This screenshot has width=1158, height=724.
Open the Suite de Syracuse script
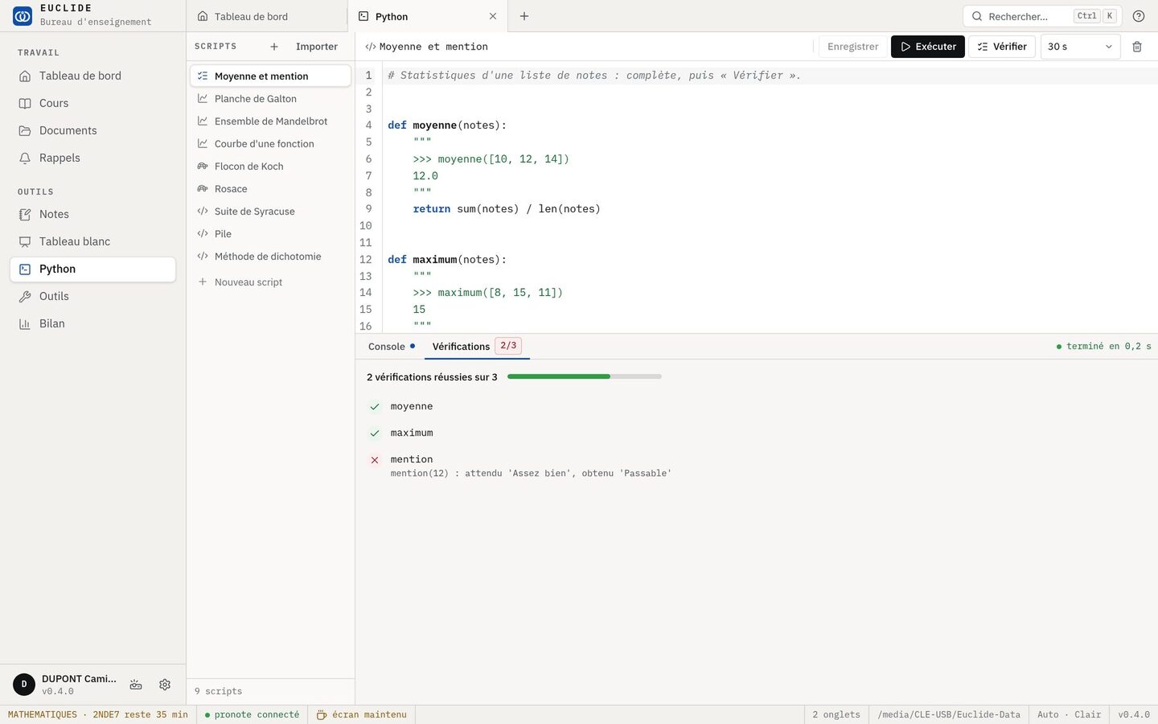click(270, 212)
